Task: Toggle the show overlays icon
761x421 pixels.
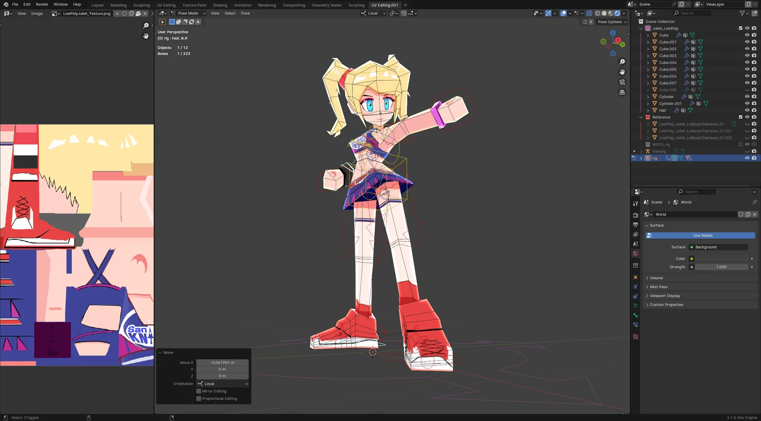Action: point(563,13)
